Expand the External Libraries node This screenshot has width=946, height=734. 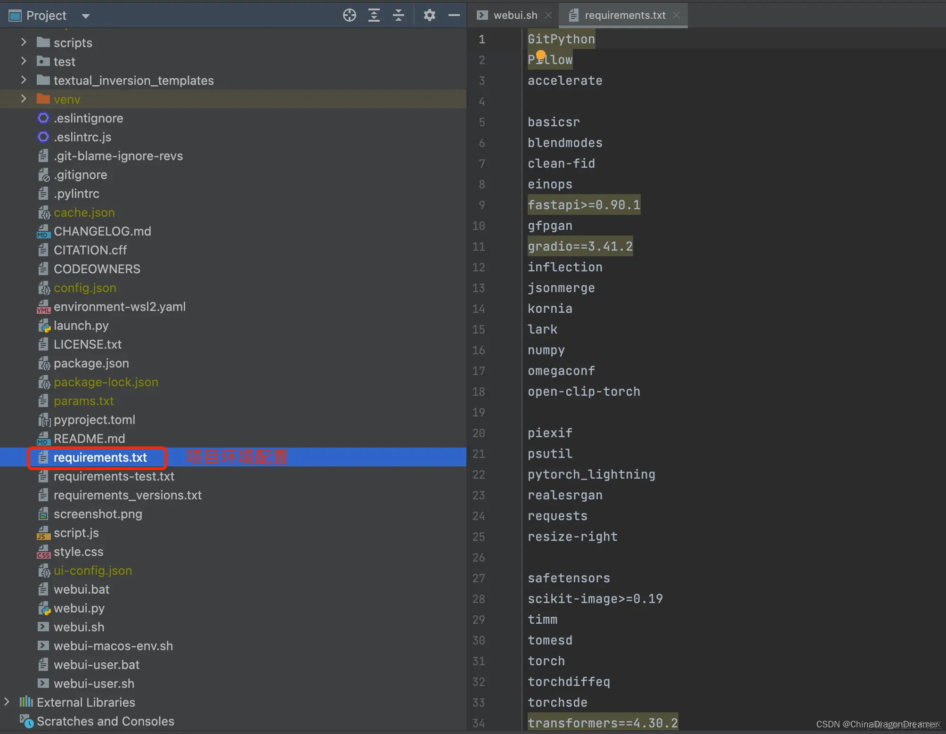click(7, 702)
